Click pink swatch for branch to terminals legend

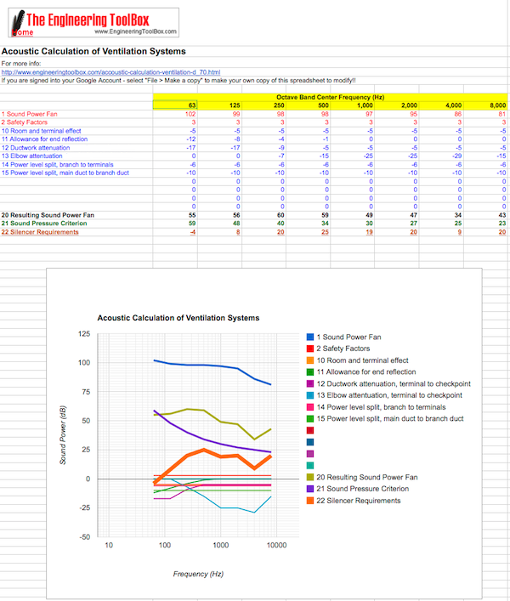[310, 407]
